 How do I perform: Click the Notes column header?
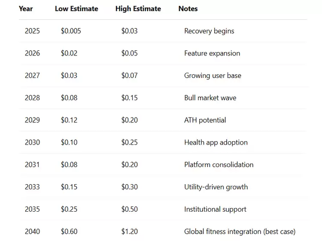[x=188, y=9]
